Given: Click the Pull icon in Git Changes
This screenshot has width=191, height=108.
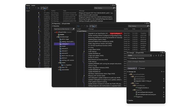Looking at the screenshot, I should (x=156, y=55).
